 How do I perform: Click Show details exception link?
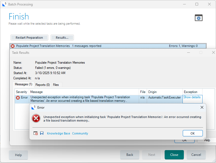point(192,97)
